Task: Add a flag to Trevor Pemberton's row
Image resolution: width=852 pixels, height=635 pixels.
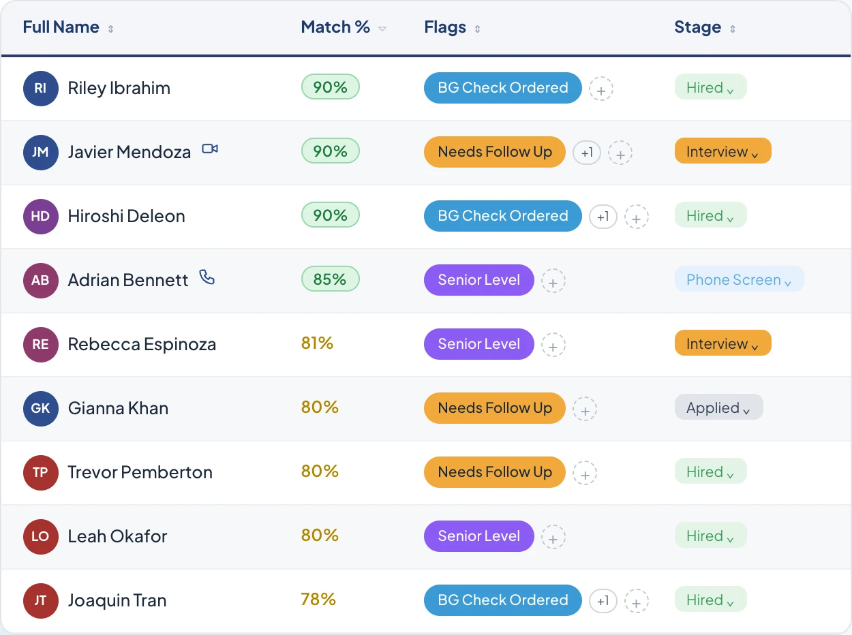Action: (x=585, y=474)
